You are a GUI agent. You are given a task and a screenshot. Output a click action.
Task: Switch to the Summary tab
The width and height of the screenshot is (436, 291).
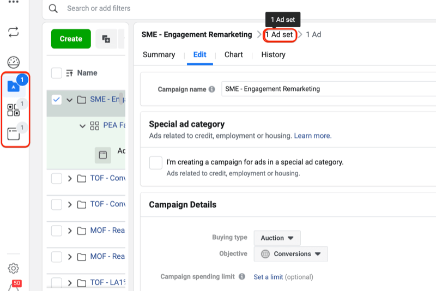click(x=159, y=54)
